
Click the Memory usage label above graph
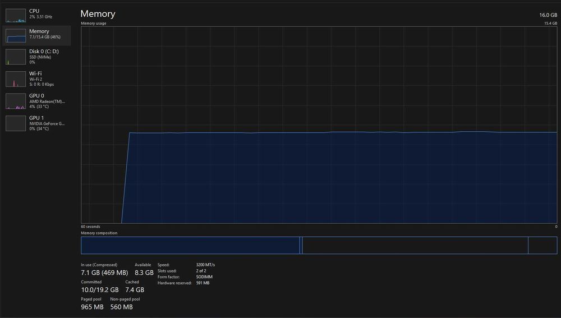(93, 23)
